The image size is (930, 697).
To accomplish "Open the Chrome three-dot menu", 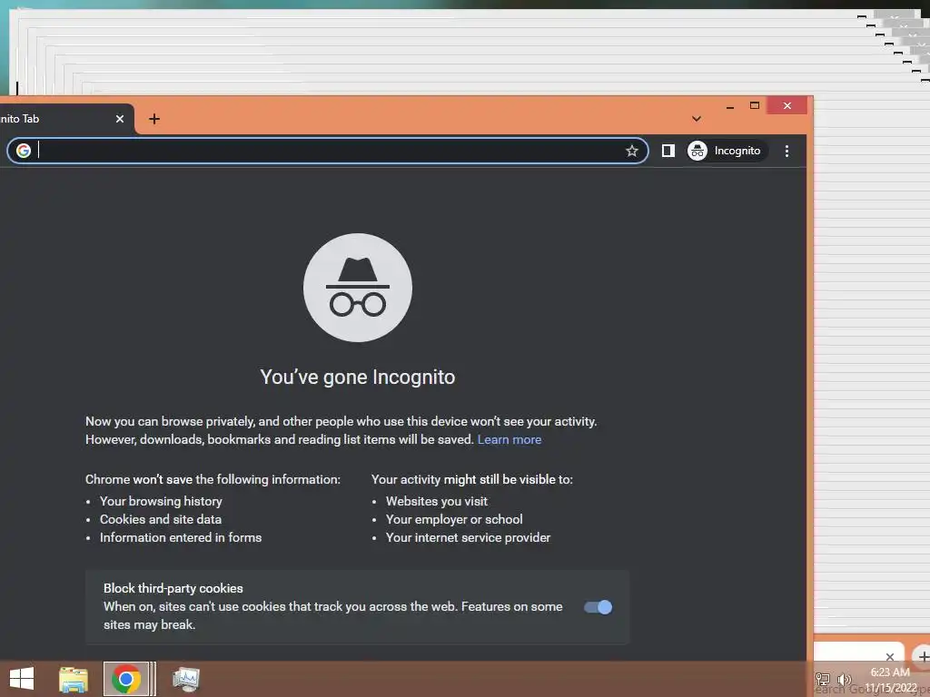I will click(x=787, y=152).
